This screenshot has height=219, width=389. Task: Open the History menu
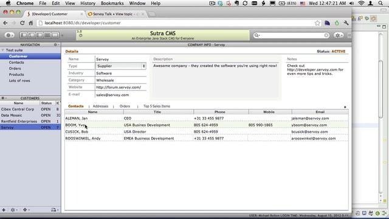point(88,3)
